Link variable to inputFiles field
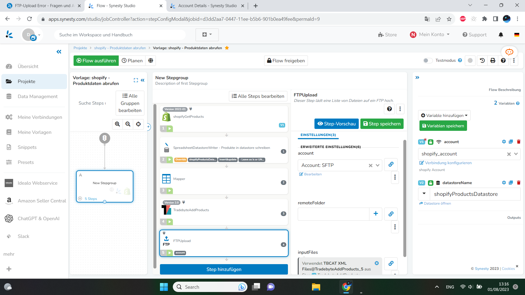Screen dimensions: 525x295 tap(391, 263)
